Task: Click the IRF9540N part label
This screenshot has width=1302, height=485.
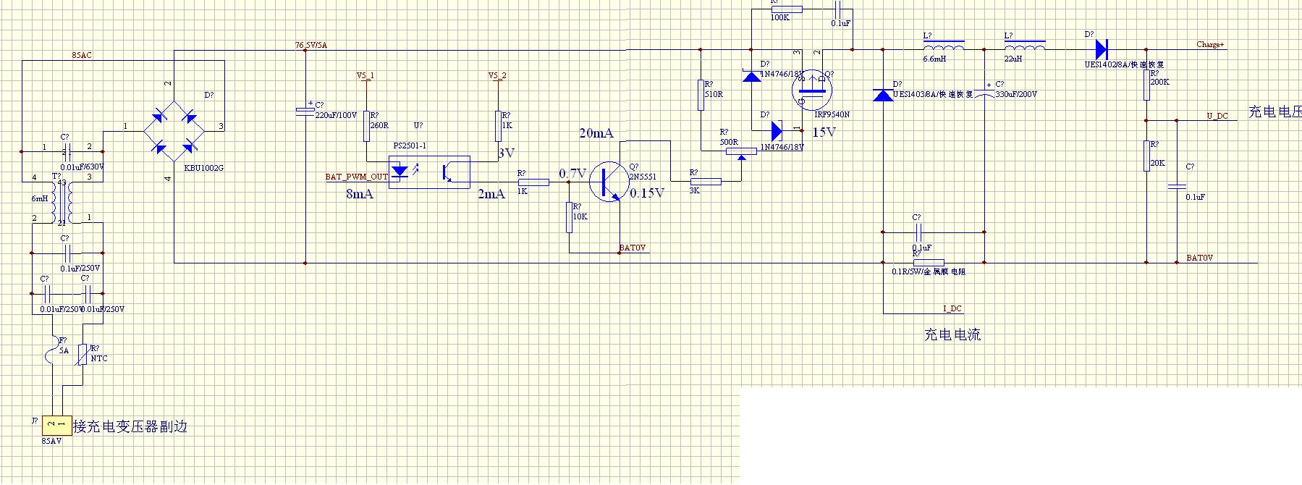Action: click(x=832, y=114)
